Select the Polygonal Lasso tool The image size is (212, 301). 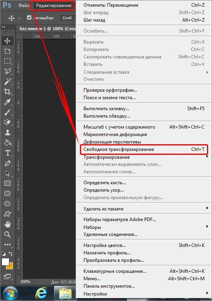7,71
